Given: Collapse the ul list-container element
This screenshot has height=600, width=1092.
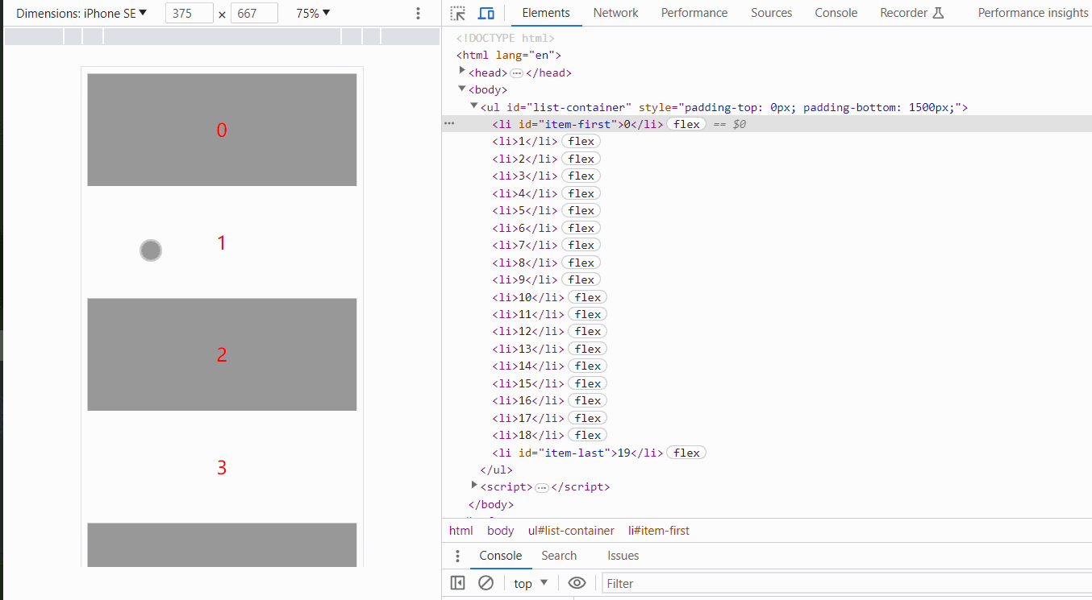Looking at the screenshot, I should (x=474, y=106).
